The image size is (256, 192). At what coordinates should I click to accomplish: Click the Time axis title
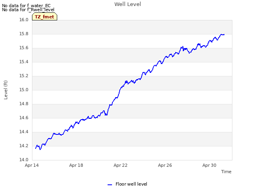pyautogui.click(x=226, y=172)
